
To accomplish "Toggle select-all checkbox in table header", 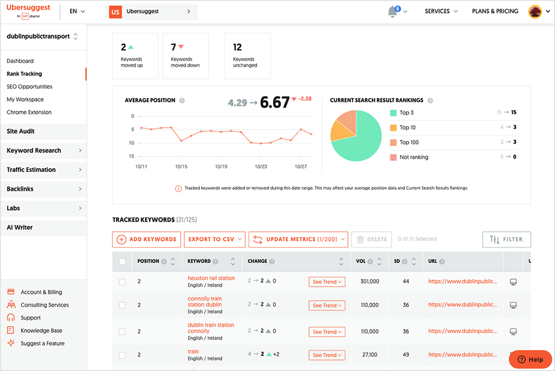I will point(122,262).
